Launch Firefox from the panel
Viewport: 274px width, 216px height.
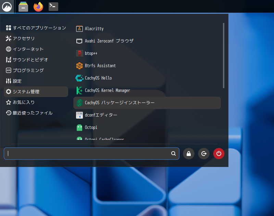pyautogui.click(x=38, y=7)
